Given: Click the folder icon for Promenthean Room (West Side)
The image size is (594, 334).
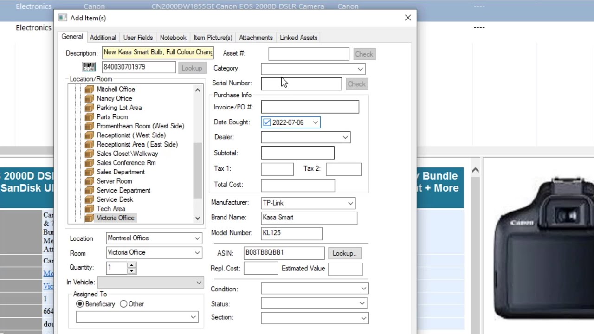Looking at the screenshot, I should [89, 126].
